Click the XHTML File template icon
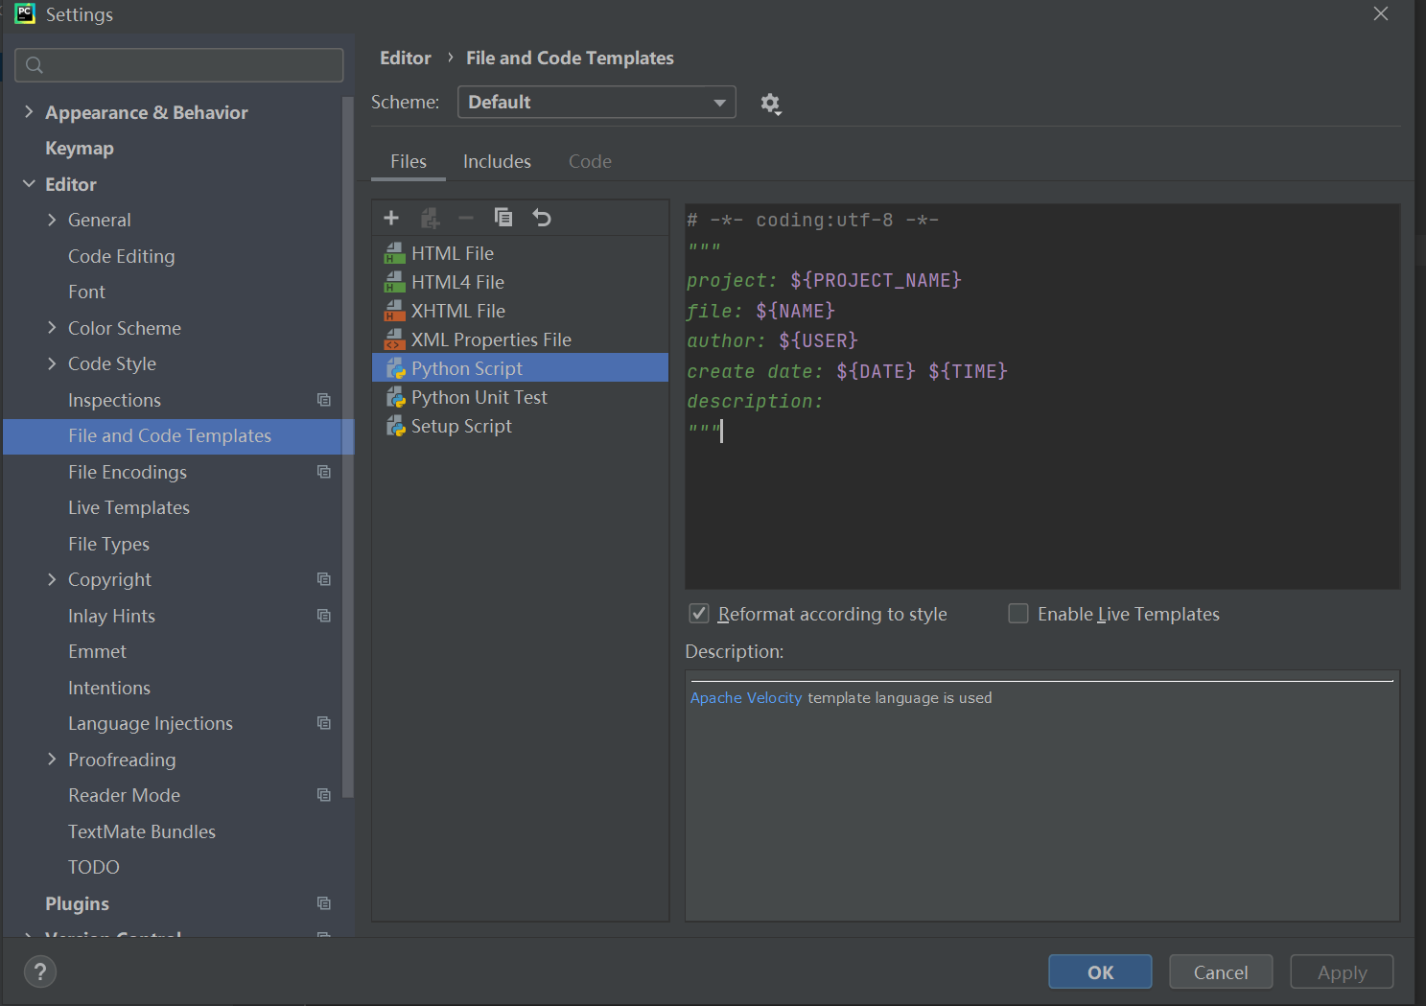1426x1006 pixels. [x=395, y=311]
